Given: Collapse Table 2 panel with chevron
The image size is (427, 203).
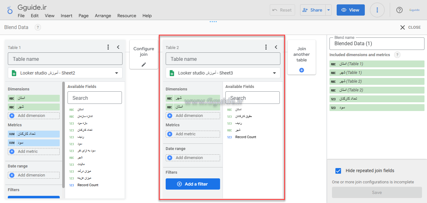Looking at the screenshot, I should pos(276,47).
